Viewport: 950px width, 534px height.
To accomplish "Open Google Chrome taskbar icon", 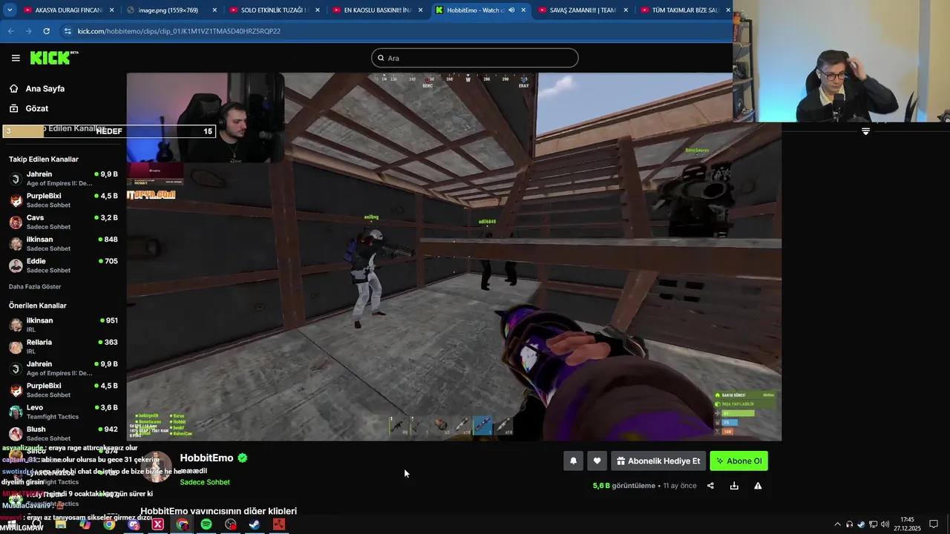I will pos(109,524).
